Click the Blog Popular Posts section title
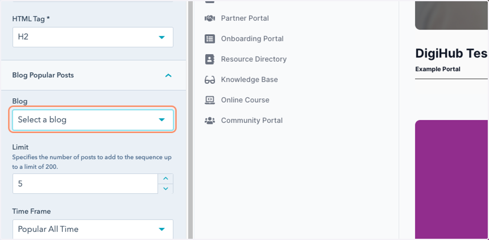The image size is (489, 240). click(43, 75)
